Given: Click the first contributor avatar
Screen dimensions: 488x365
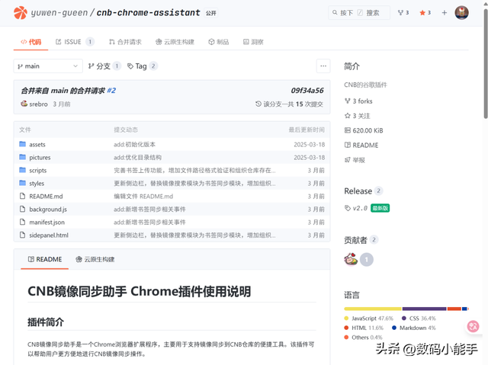Looking at the screenshot, I should pos(351,259).
